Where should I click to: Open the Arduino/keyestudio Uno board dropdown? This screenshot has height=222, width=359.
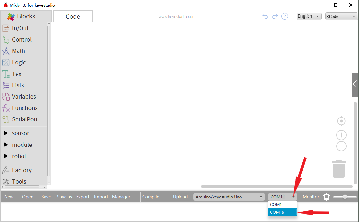(x=229, y=197)
